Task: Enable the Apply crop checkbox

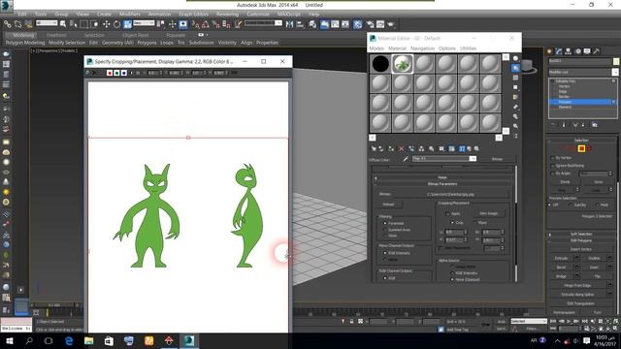Action: point(447,213)
